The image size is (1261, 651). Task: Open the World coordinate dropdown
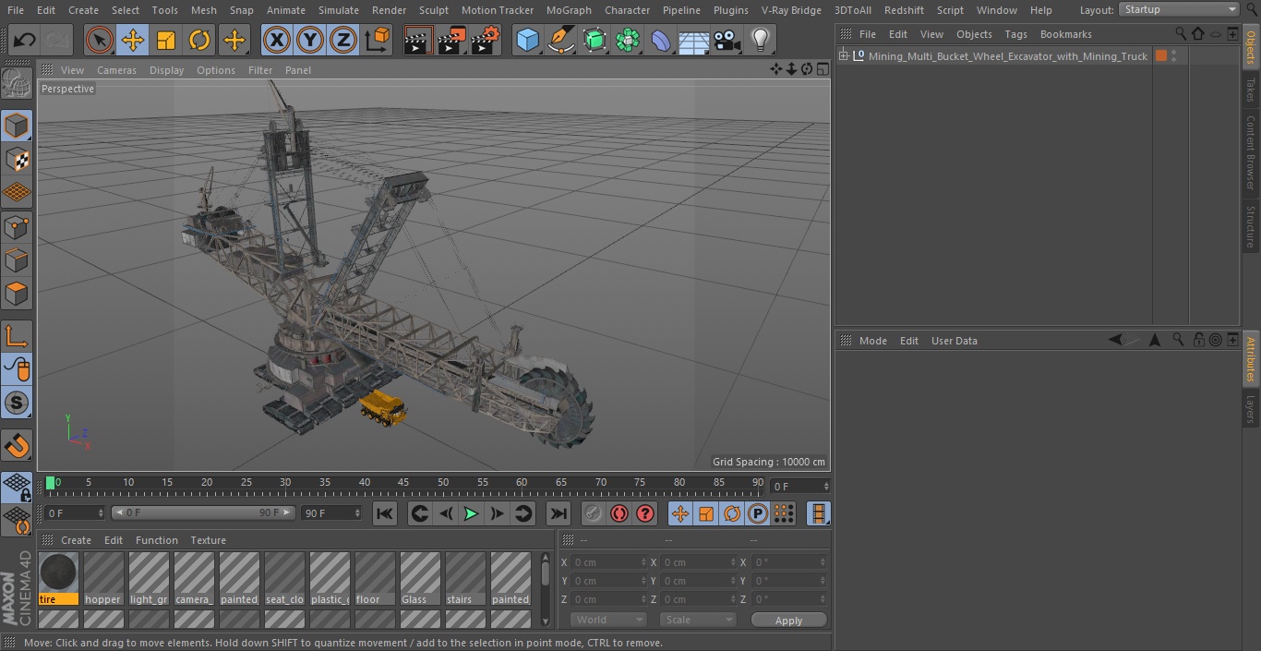point(607,620)
